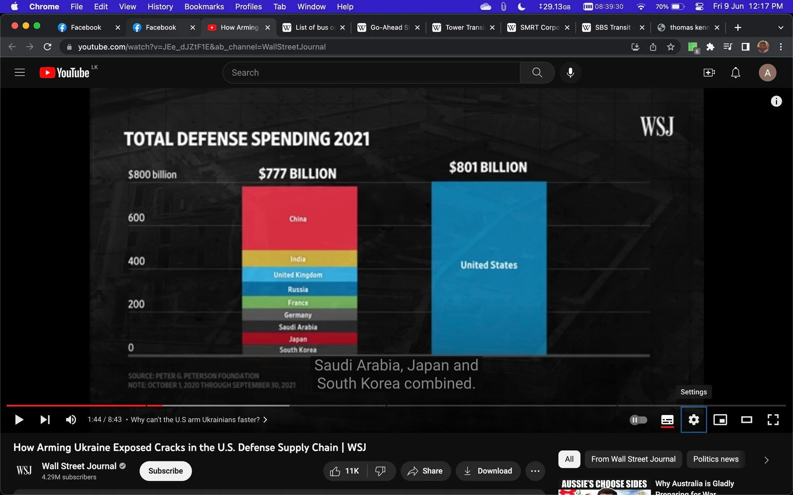
Task: Open YouTube notifications bell
Action: pos(735,73)
